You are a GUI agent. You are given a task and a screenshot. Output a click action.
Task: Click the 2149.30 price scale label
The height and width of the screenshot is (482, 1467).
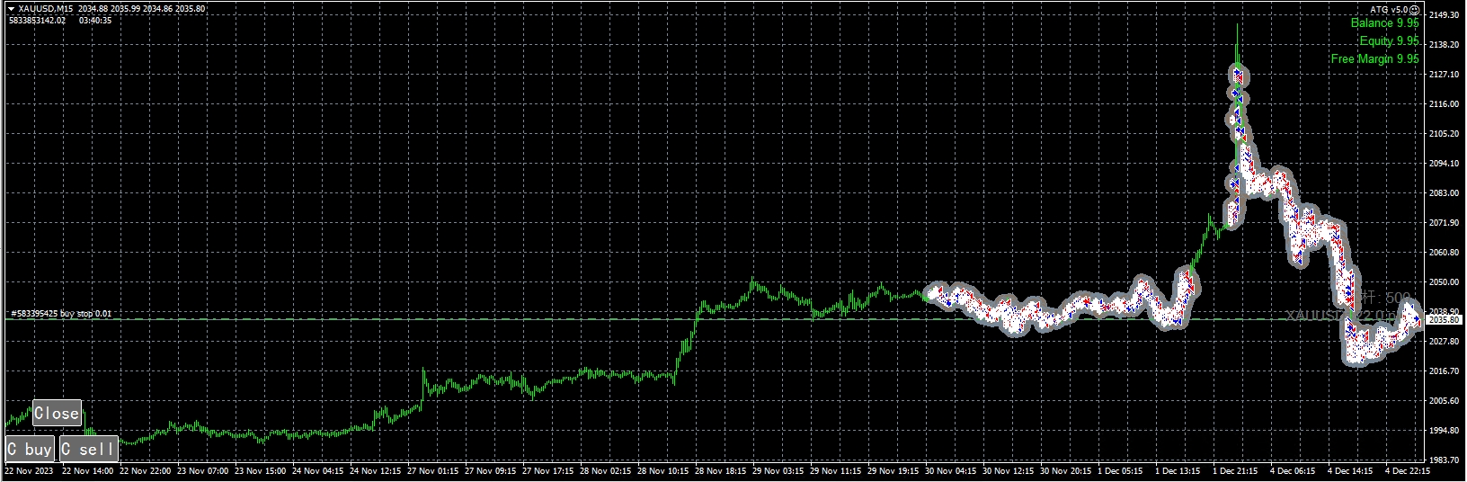1444,15
